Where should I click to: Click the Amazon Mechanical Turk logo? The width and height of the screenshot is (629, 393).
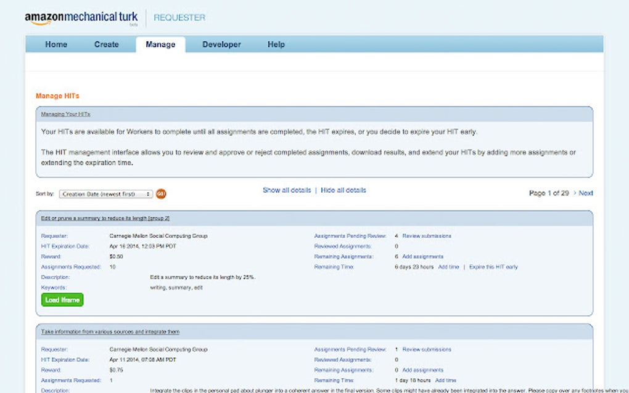(81, 18)
